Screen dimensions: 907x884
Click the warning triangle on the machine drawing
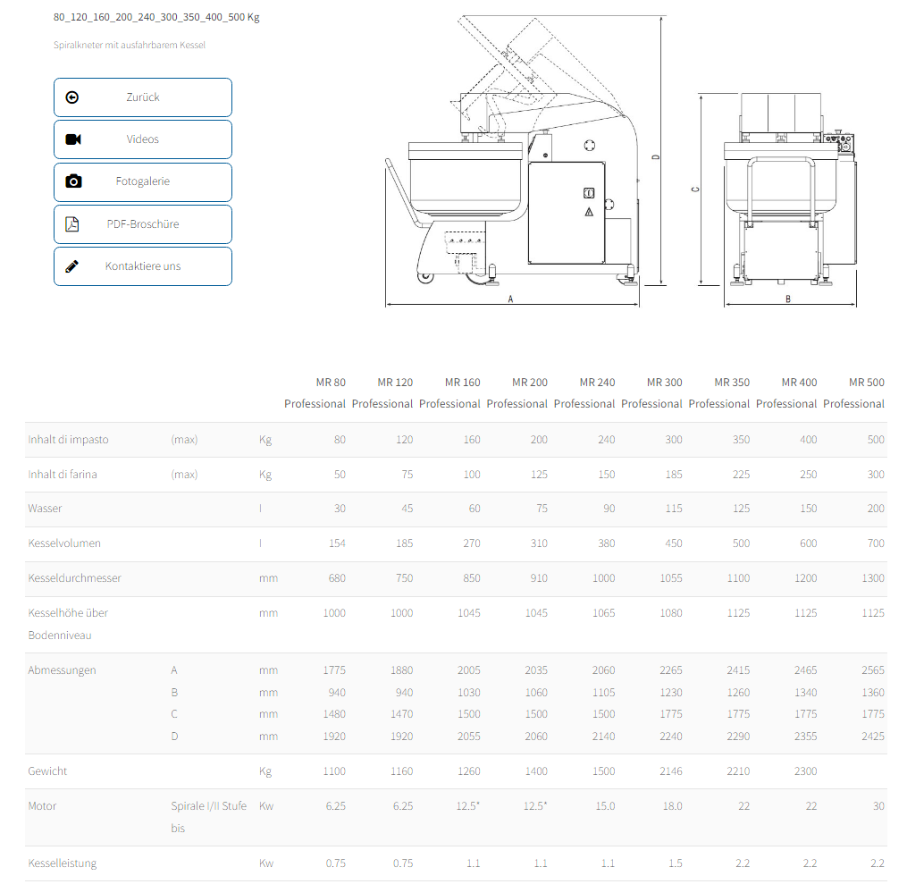point(588,212)
